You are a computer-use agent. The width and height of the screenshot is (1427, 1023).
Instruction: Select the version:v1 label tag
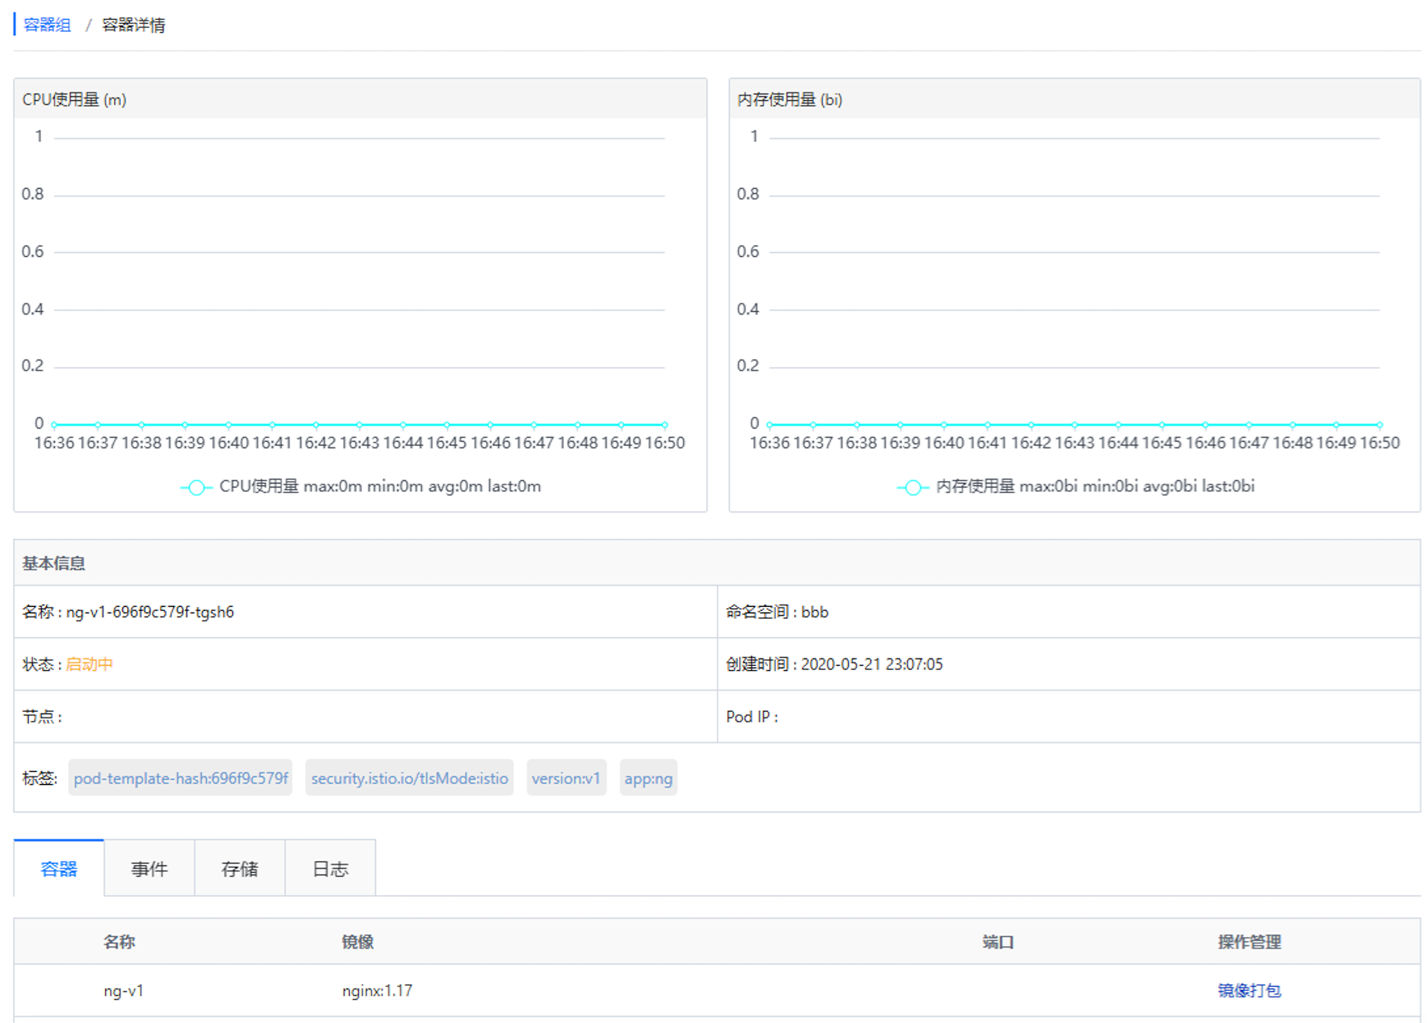click(x=566, y=778)
